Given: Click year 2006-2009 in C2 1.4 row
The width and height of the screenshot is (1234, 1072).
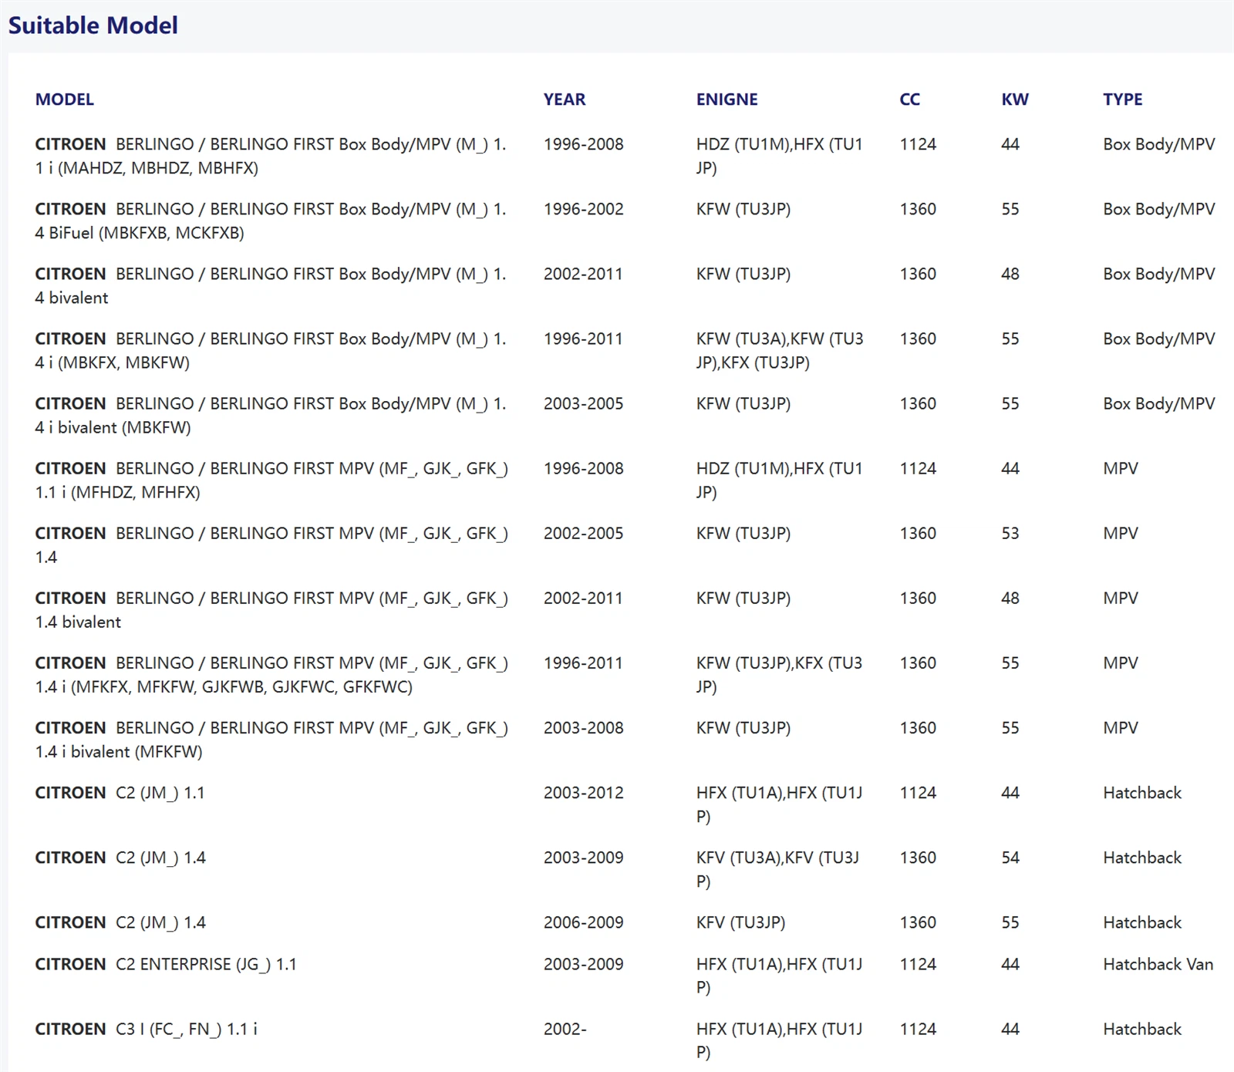Looking at the screenshot, I should [x=583, y=922].
